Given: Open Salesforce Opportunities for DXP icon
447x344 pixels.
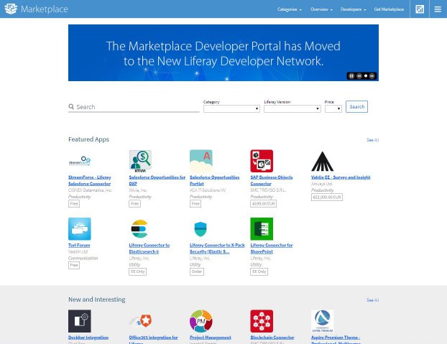Looking at the screenshot, I should pyautogui.click(x=140, y=161).
